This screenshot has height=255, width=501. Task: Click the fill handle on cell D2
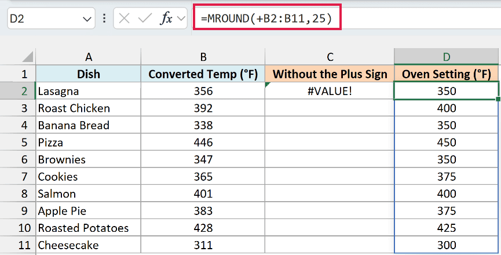pos(498,99)
